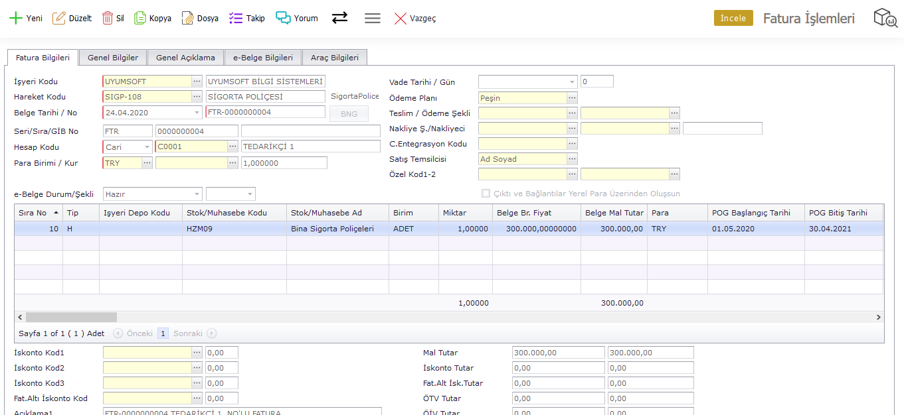Open the e-Belge Durum Hazır dropdown

coord(197,194)
